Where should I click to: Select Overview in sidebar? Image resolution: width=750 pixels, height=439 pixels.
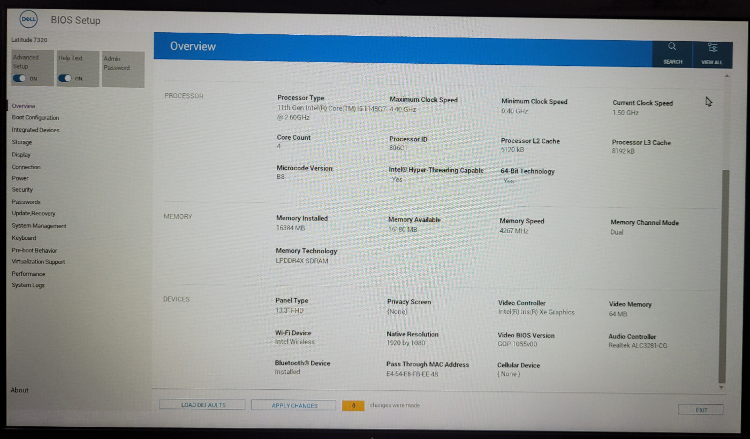(24, 106)
